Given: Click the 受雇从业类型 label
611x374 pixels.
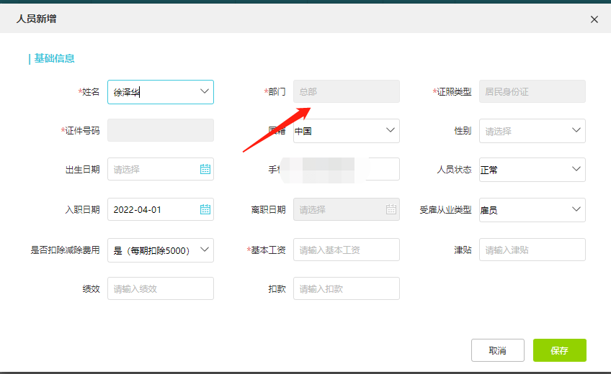Looking at the screenshot, I should (x=445, y=210).
